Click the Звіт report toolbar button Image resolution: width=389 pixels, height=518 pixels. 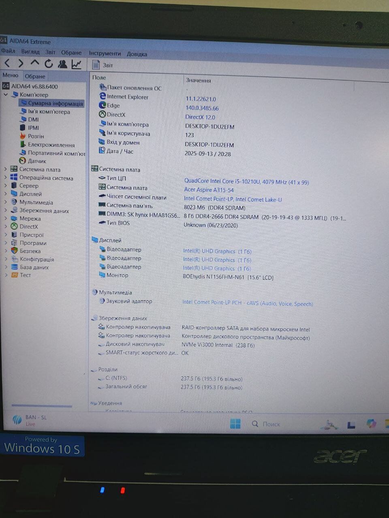[103, 65]
